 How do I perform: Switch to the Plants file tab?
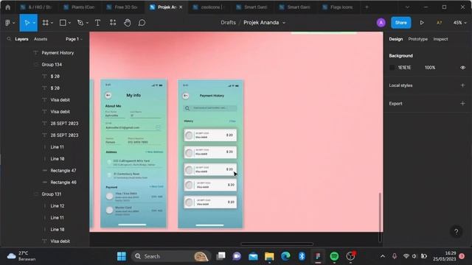tap(80, 7)
